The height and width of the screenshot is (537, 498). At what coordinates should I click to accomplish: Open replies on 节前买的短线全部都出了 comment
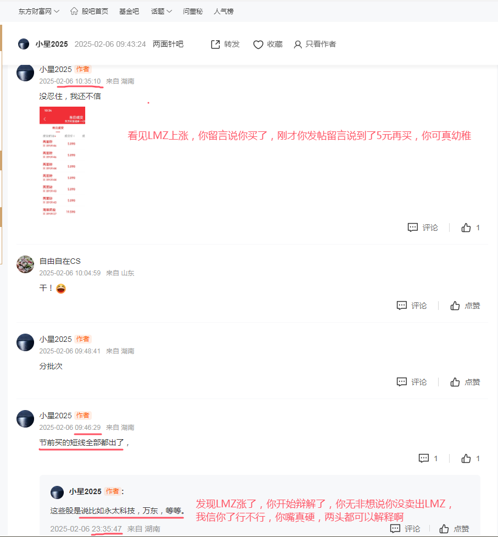tap(428, 458)
